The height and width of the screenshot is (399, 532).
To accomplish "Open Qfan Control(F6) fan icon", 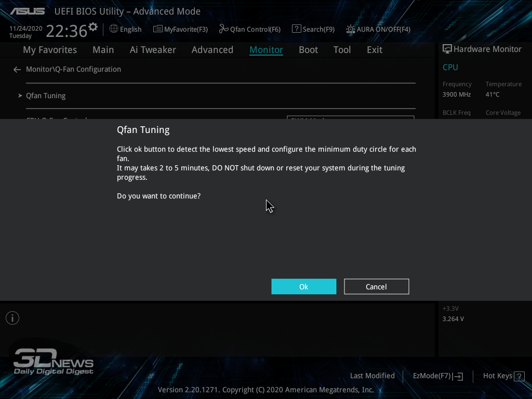I will point(223,29).
